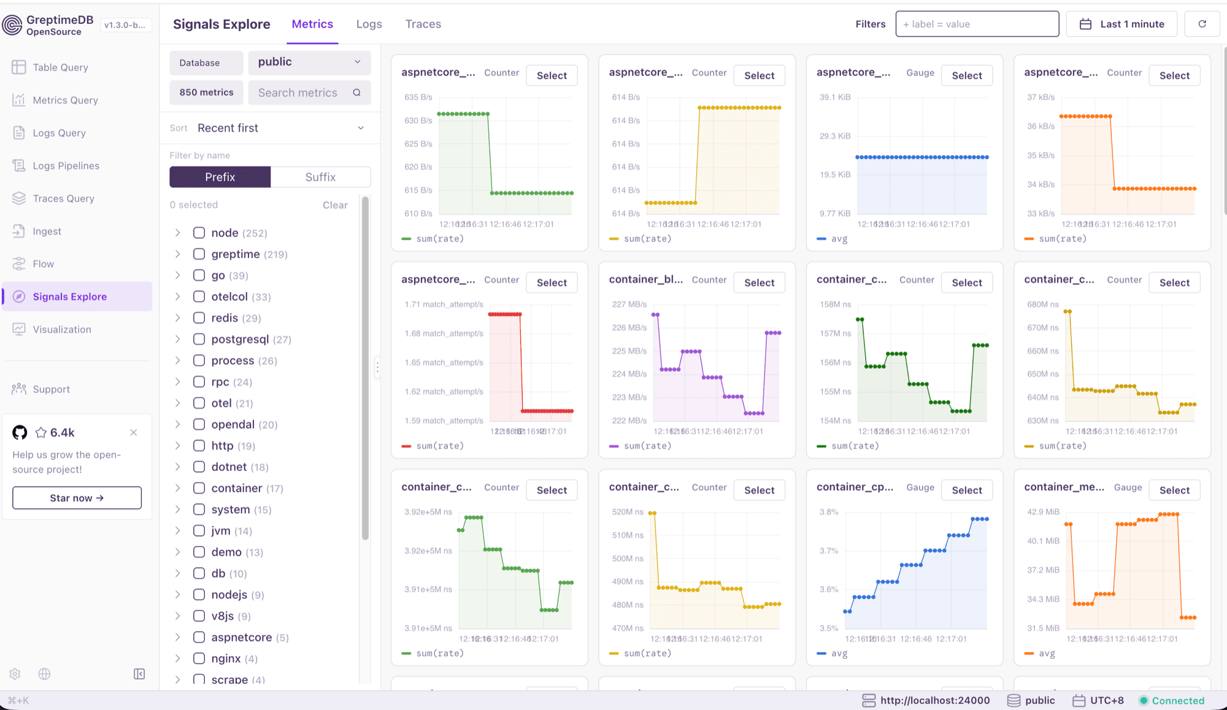Expand the demo prefix group
Image resolution: width=1227 pixels, height=710 pixels.
tap(177, 552)
